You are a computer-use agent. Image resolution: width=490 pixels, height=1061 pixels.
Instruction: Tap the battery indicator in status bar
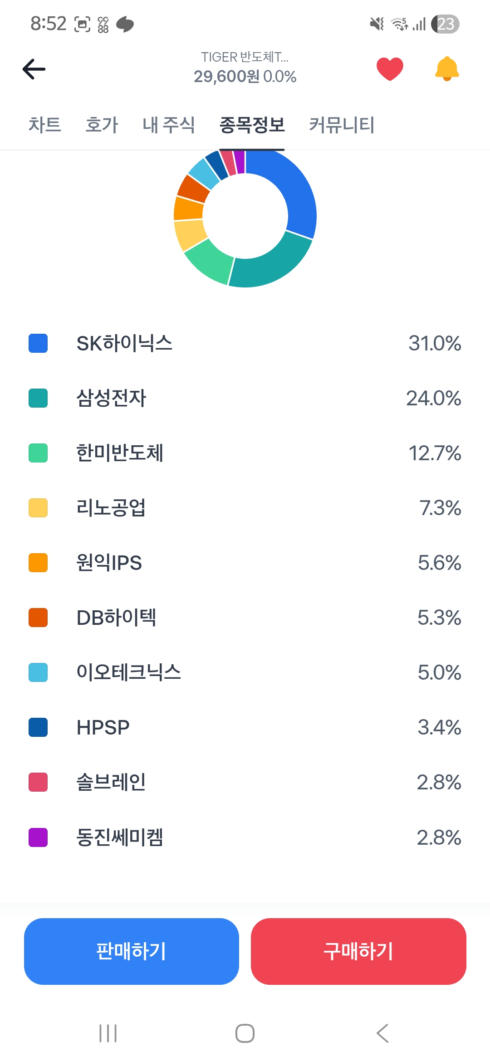[445, 24]
